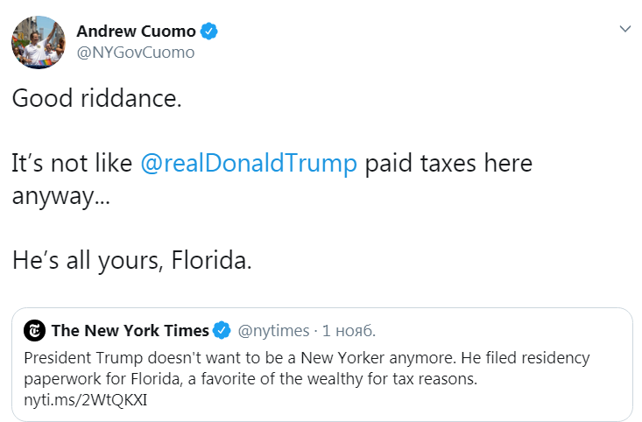The width and height of the screenshot is (642, 422).
Task: Click the Andrew Cuomo display name
Action: pos(136,32)
